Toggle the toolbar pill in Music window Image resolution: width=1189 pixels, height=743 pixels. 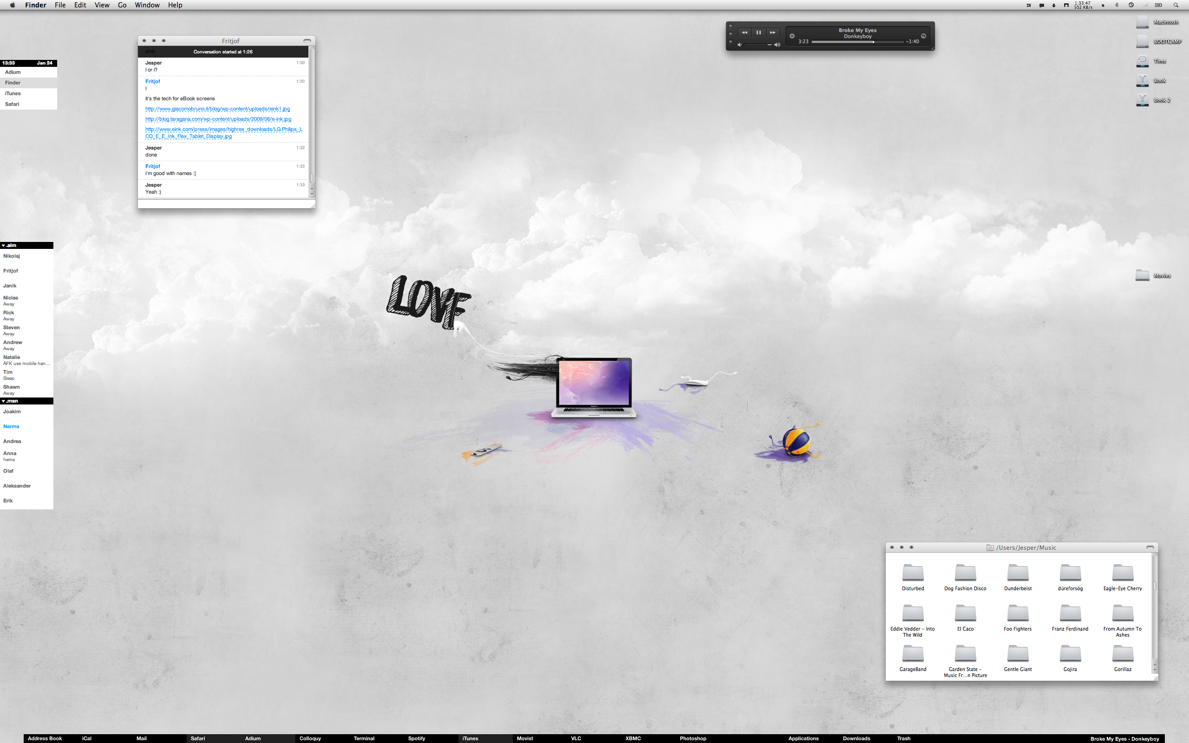(1150, 547)
